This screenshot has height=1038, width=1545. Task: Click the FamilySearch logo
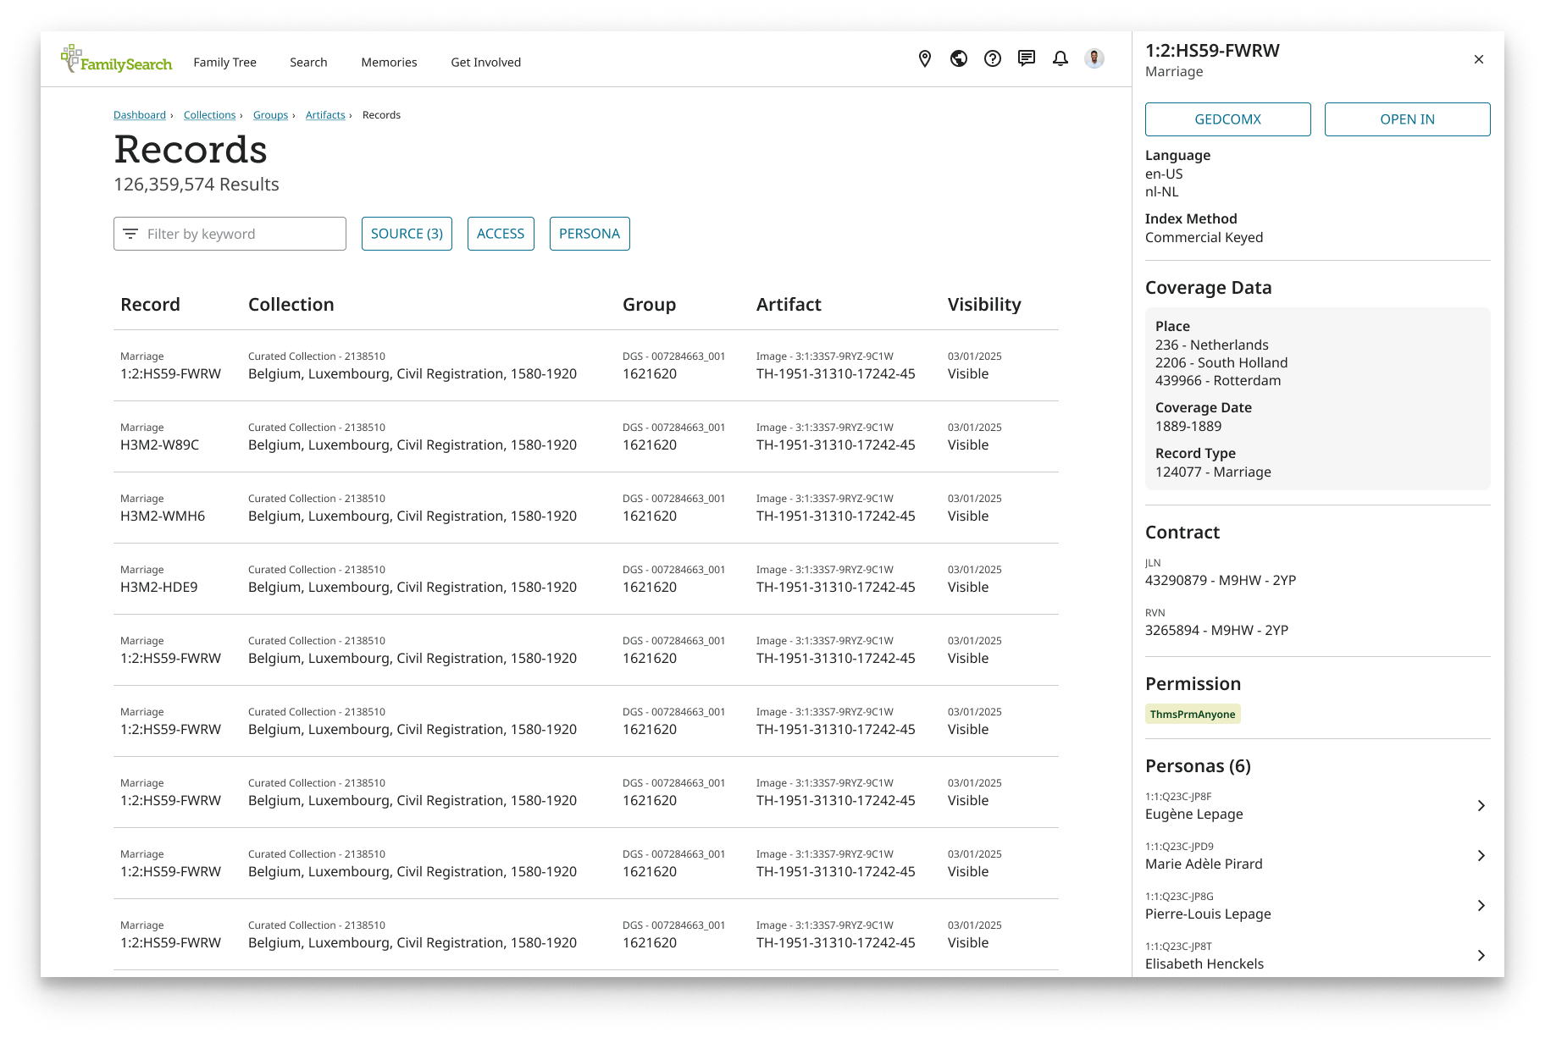tap(117, 60)
